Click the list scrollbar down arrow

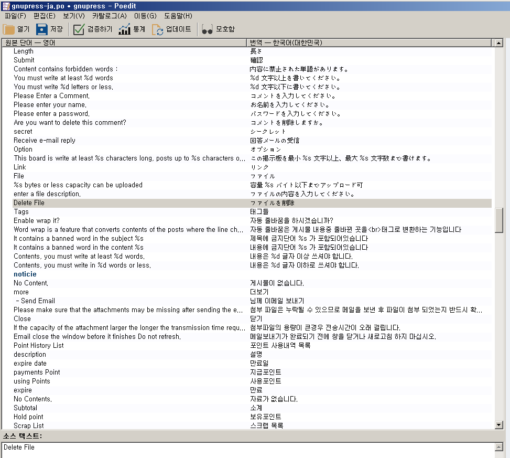point(498,425)
